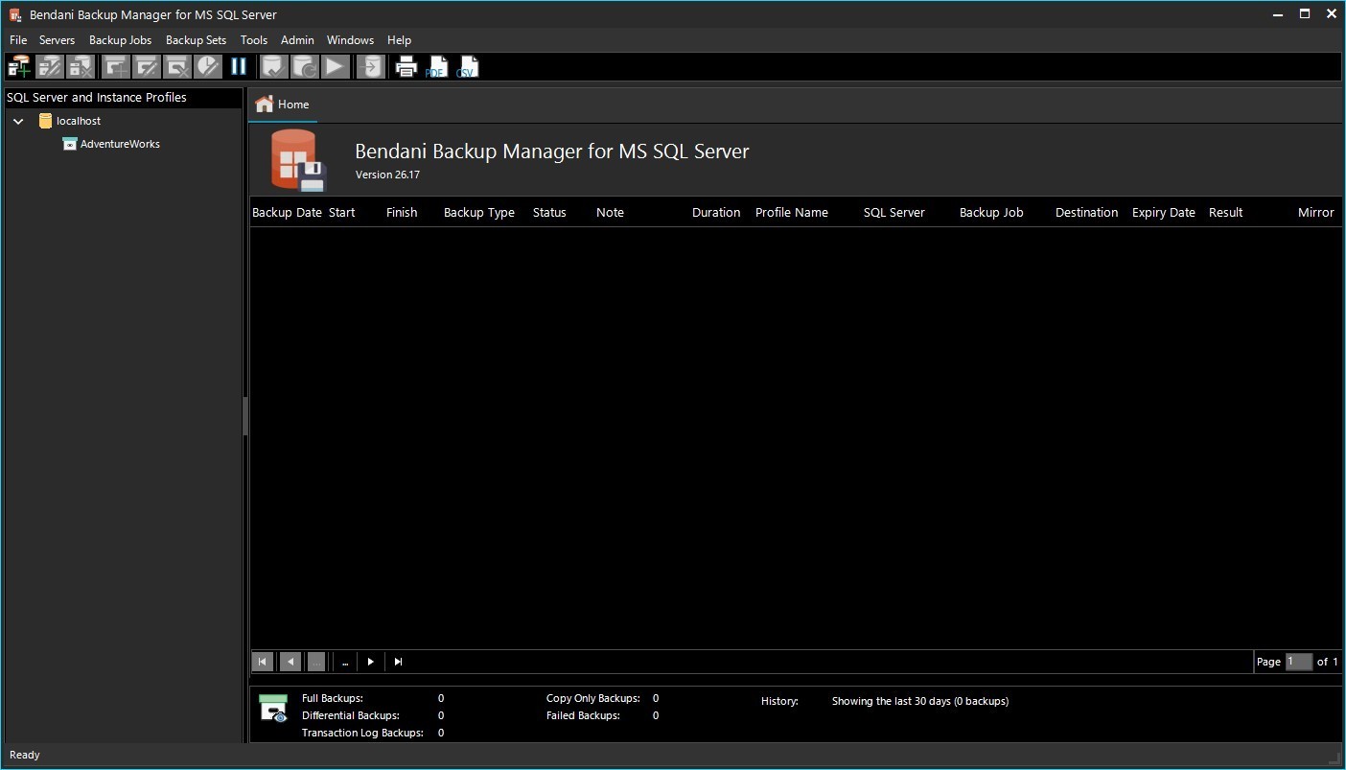Screen dimensions: 1346x770
Task: Click the panel splitter handle
Action: [x=245, y=417]
